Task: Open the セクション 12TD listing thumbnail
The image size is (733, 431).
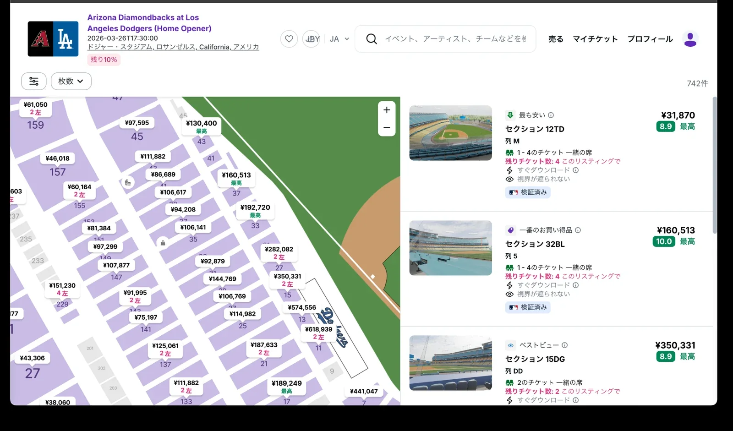Action: [x=450, y=133]
